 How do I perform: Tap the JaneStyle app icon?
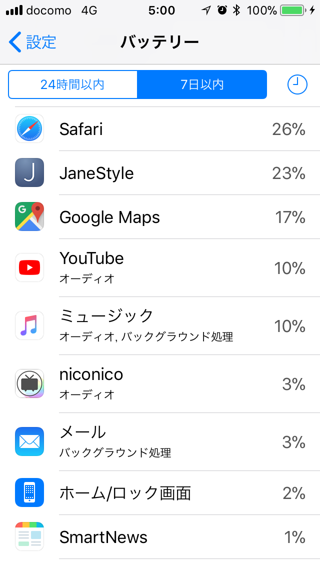29,173
